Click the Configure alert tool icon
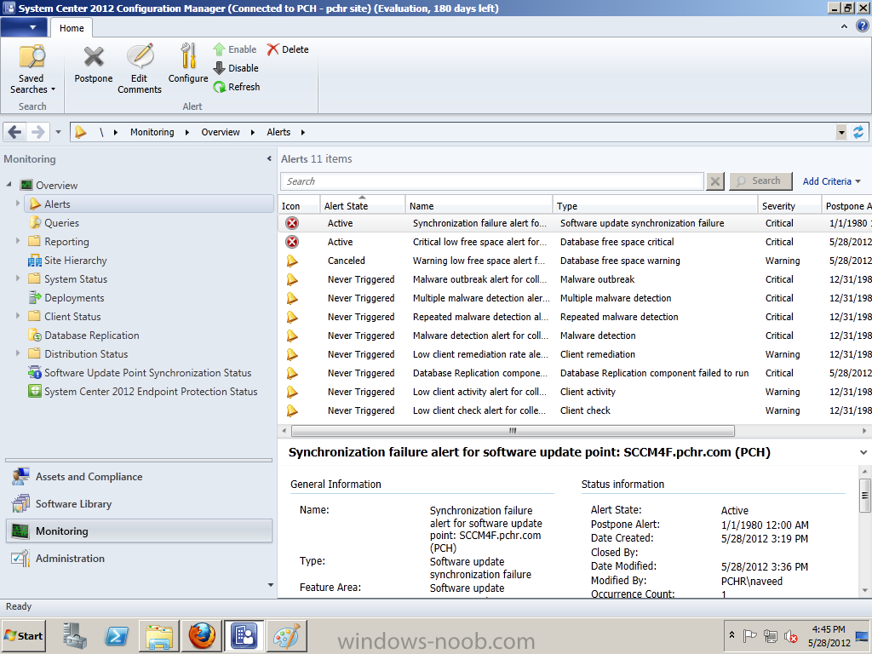 [188, 57]
